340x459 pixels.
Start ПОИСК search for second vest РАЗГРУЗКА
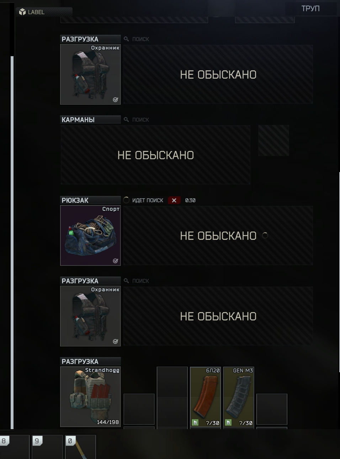tap(137, 281)
